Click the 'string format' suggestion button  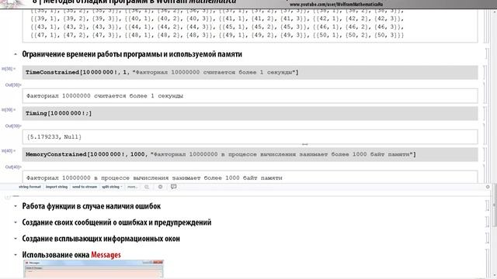pos(30,187)
